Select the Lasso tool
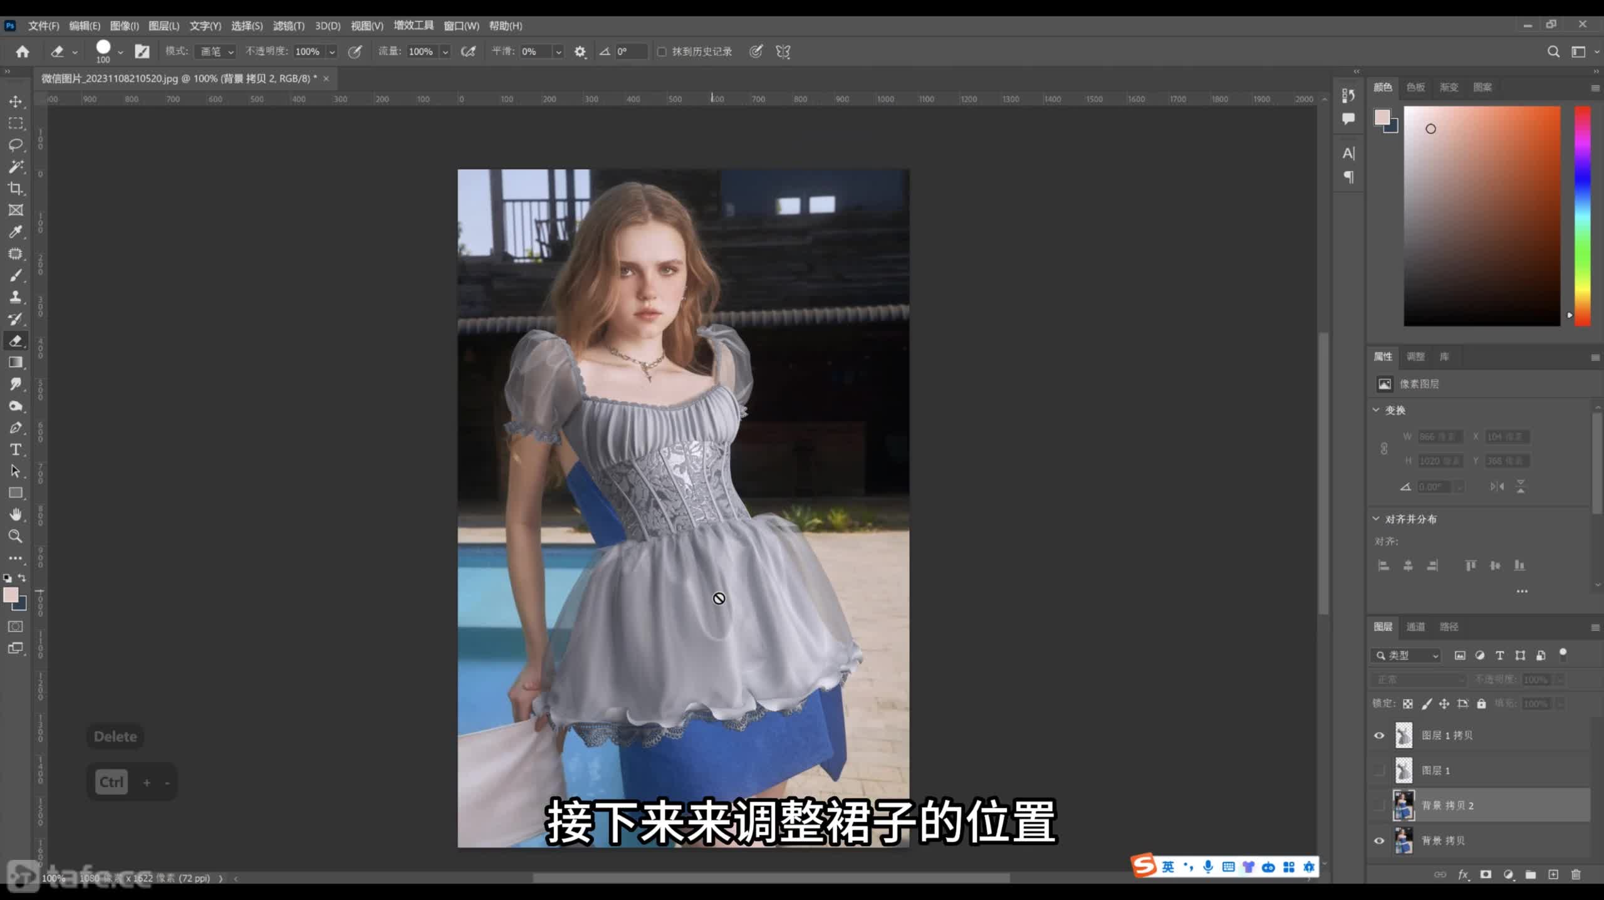Screen dimensions: 1604x900 pos(16,145)
